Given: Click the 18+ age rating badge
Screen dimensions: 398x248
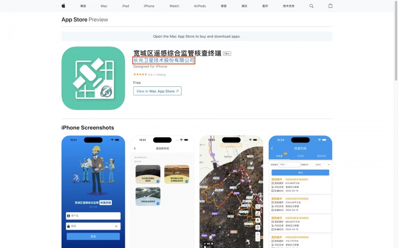Looking at the screenshot, I should 227,54.
